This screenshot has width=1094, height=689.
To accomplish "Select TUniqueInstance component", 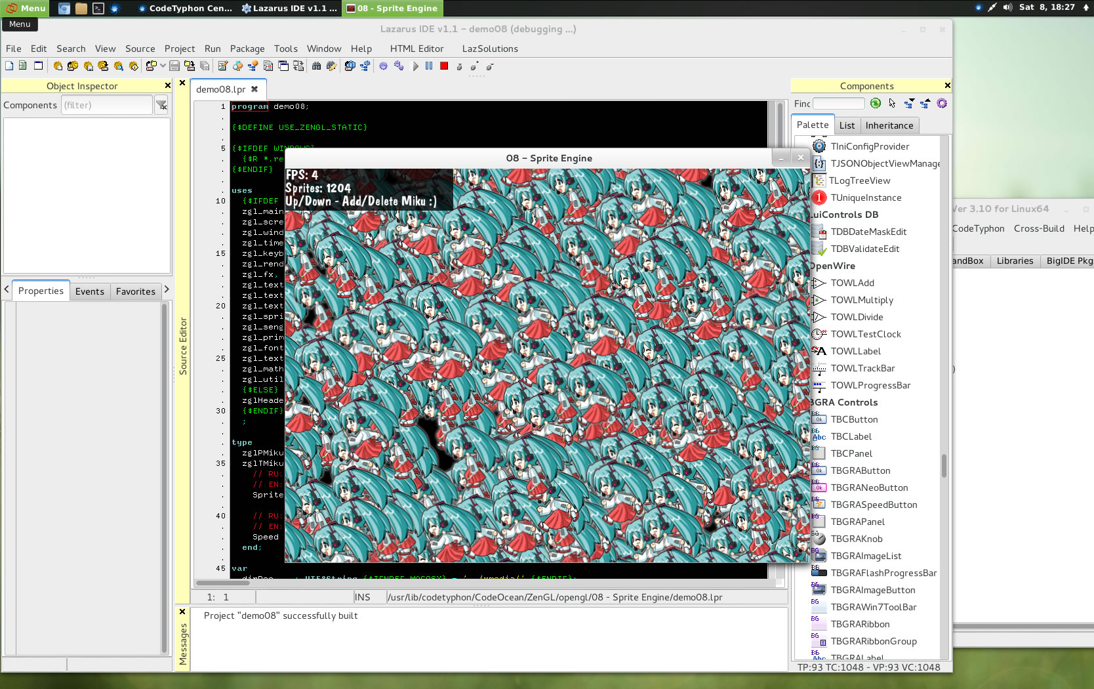I will pos(866,198).
